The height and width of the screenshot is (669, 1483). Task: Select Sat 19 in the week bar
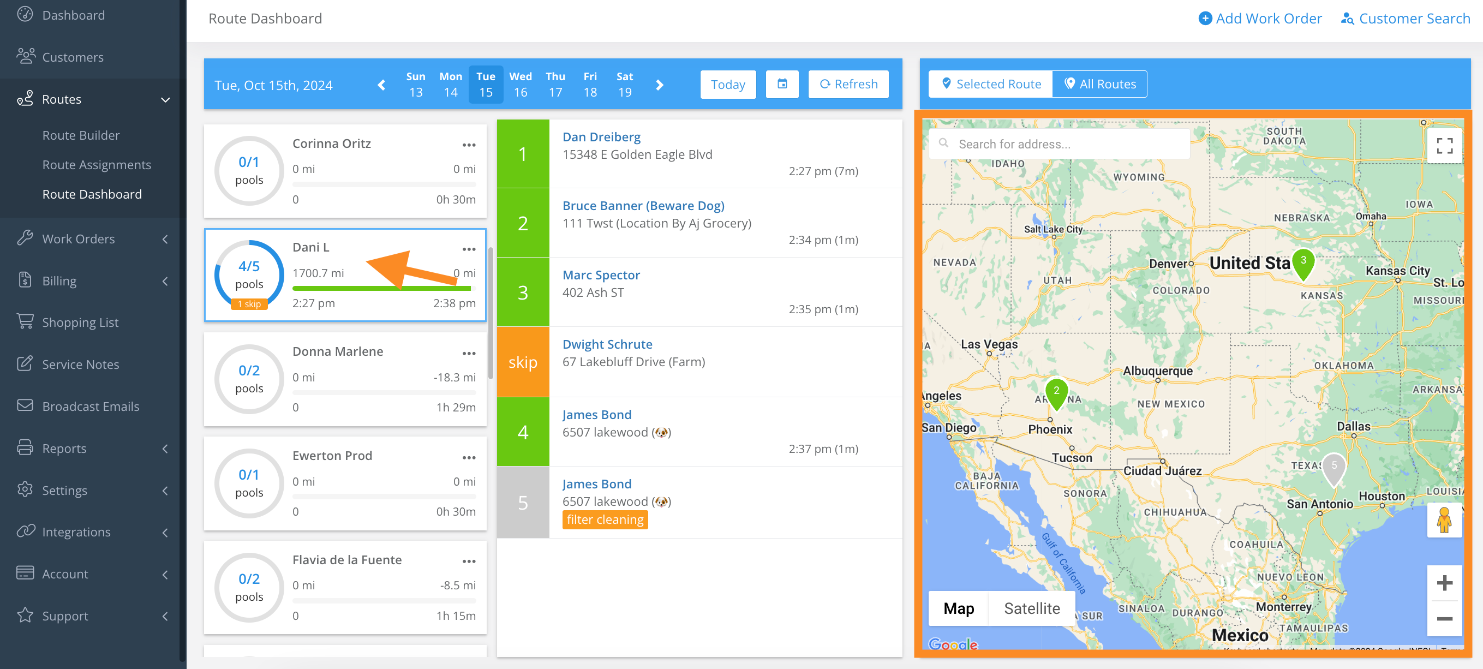pos(625,85)
